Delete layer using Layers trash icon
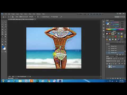The height and width of the screenshot is (95, 127). 123,78
